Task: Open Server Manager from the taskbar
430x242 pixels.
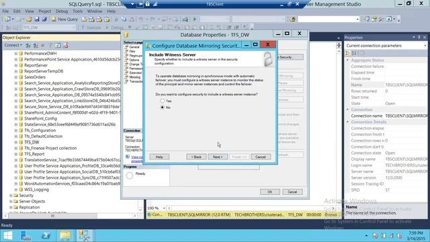Action: point(26,235)
